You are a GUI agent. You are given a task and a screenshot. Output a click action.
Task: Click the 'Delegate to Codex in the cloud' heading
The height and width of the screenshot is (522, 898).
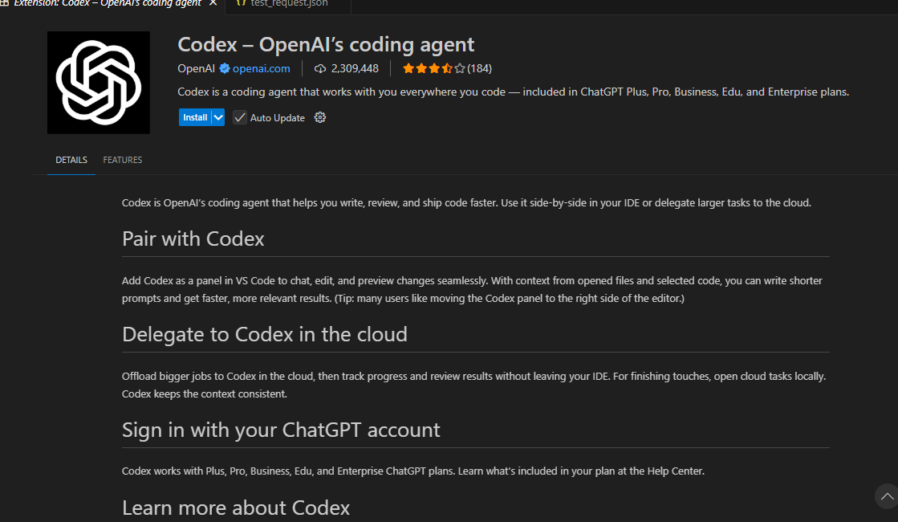point(265,334)
